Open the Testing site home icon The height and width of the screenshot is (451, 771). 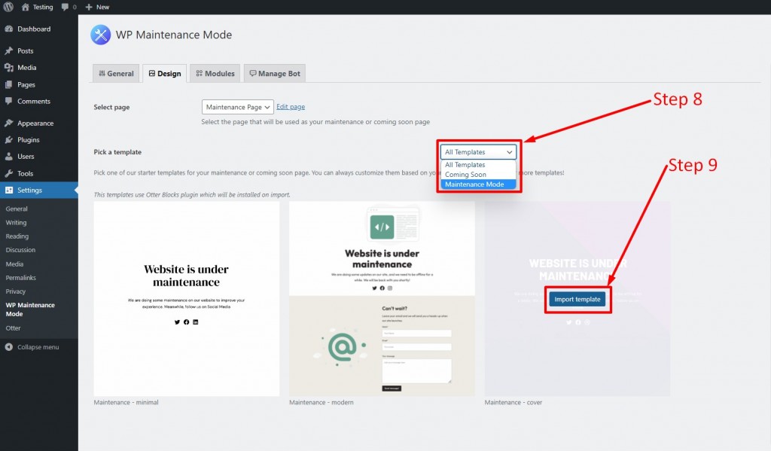pos(26,7)
